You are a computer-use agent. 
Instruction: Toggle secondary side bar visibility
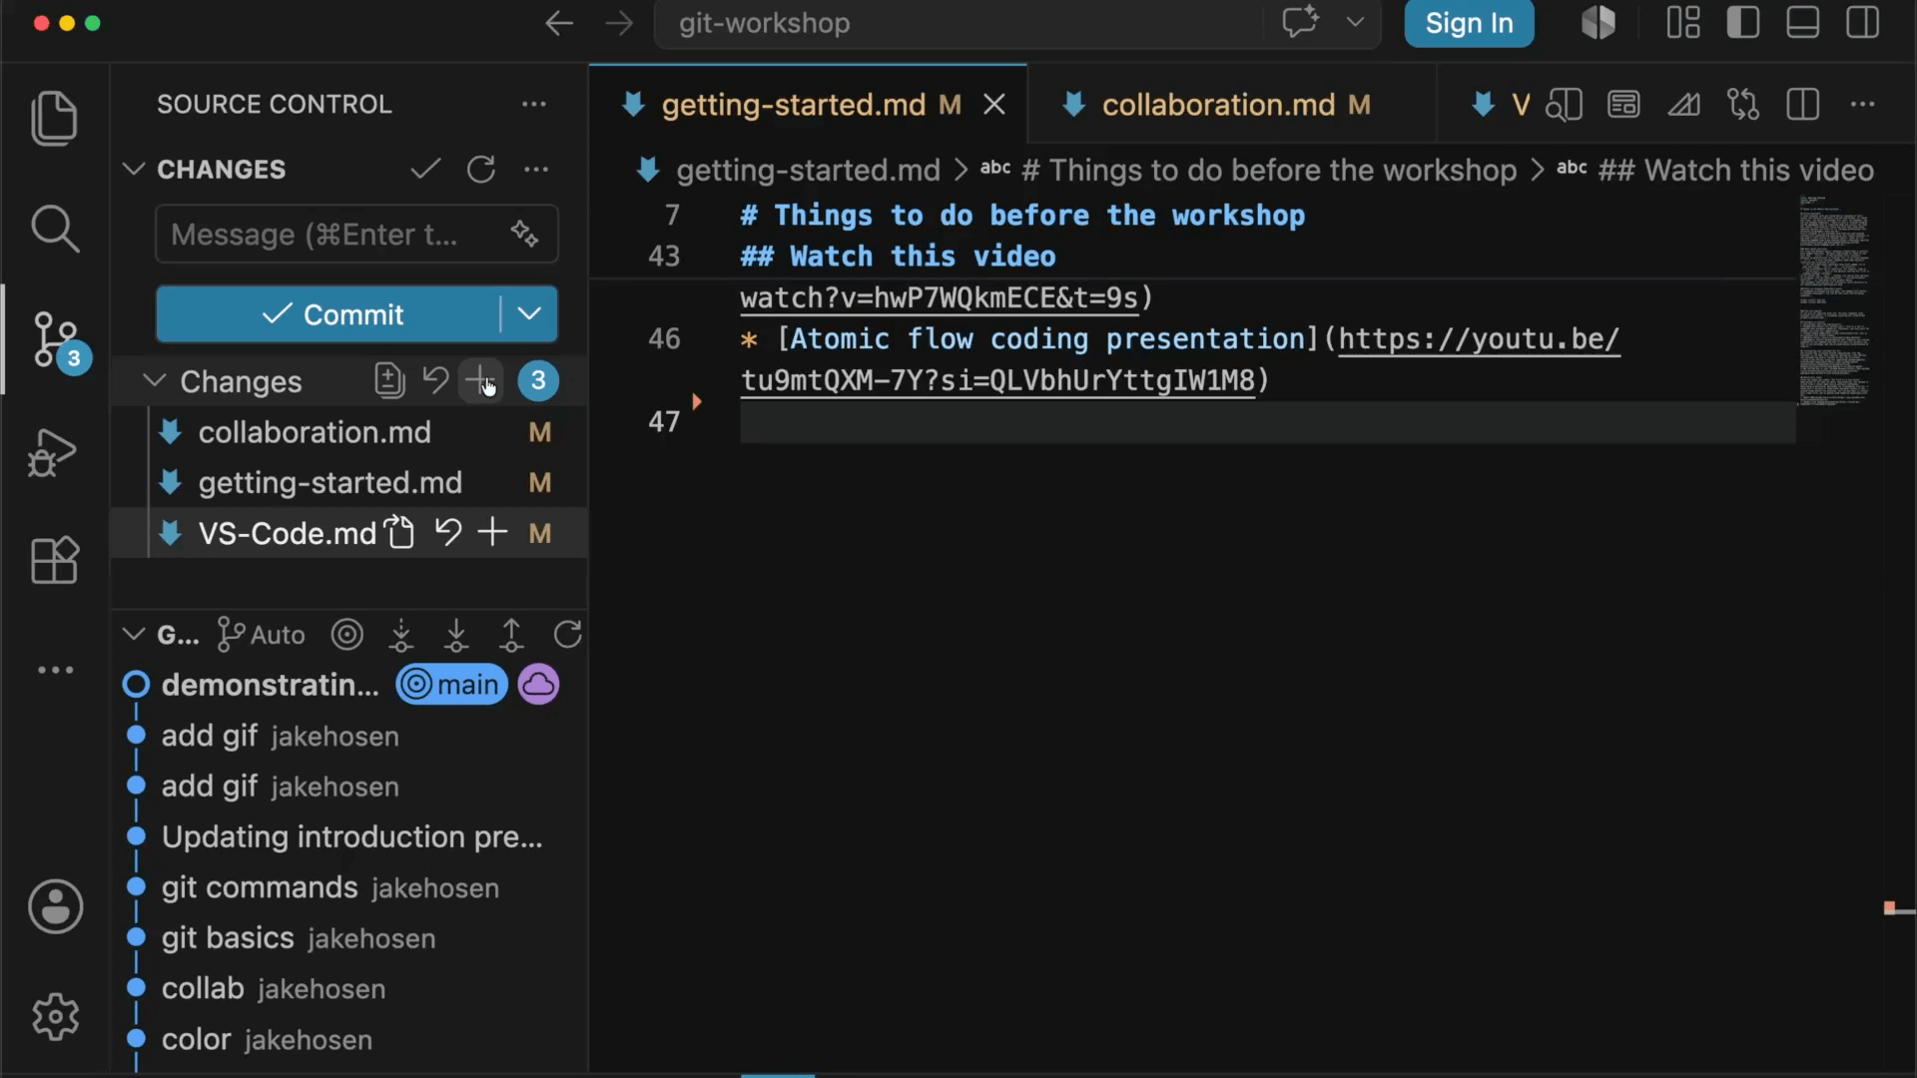pos(1862,22)
